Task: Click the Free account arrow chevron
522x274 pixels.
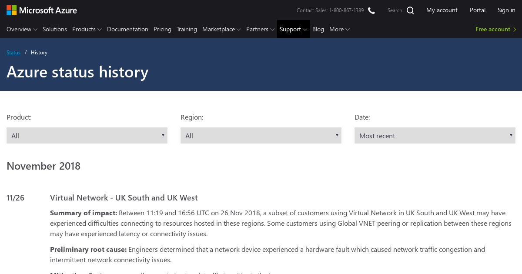Action: [515, 29]
